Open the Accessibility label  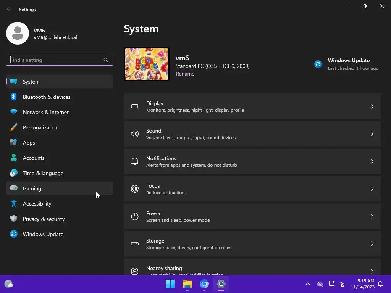pos(37,204)
